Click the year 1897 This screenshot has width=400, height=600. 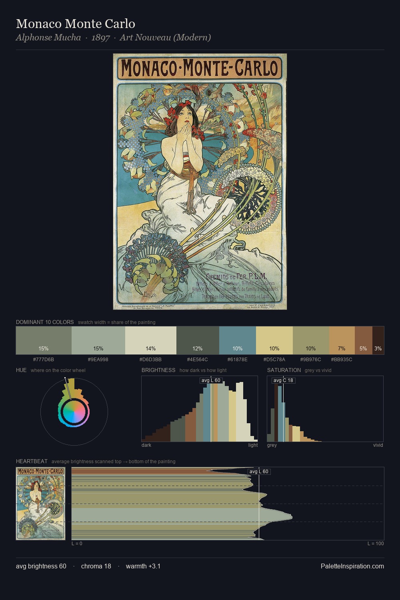pyautogui.click(x=100, y=38)
